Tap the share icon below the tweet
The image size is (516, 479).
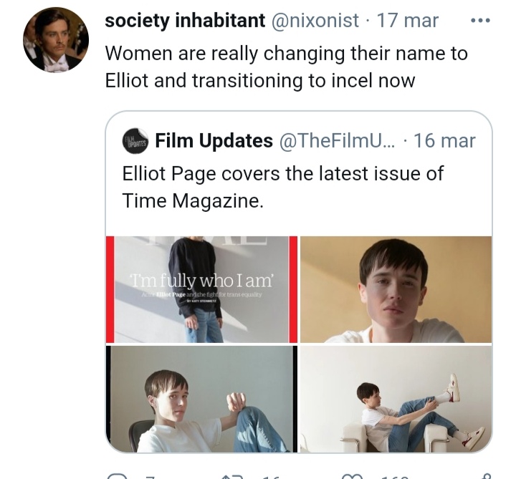(487, 475)
